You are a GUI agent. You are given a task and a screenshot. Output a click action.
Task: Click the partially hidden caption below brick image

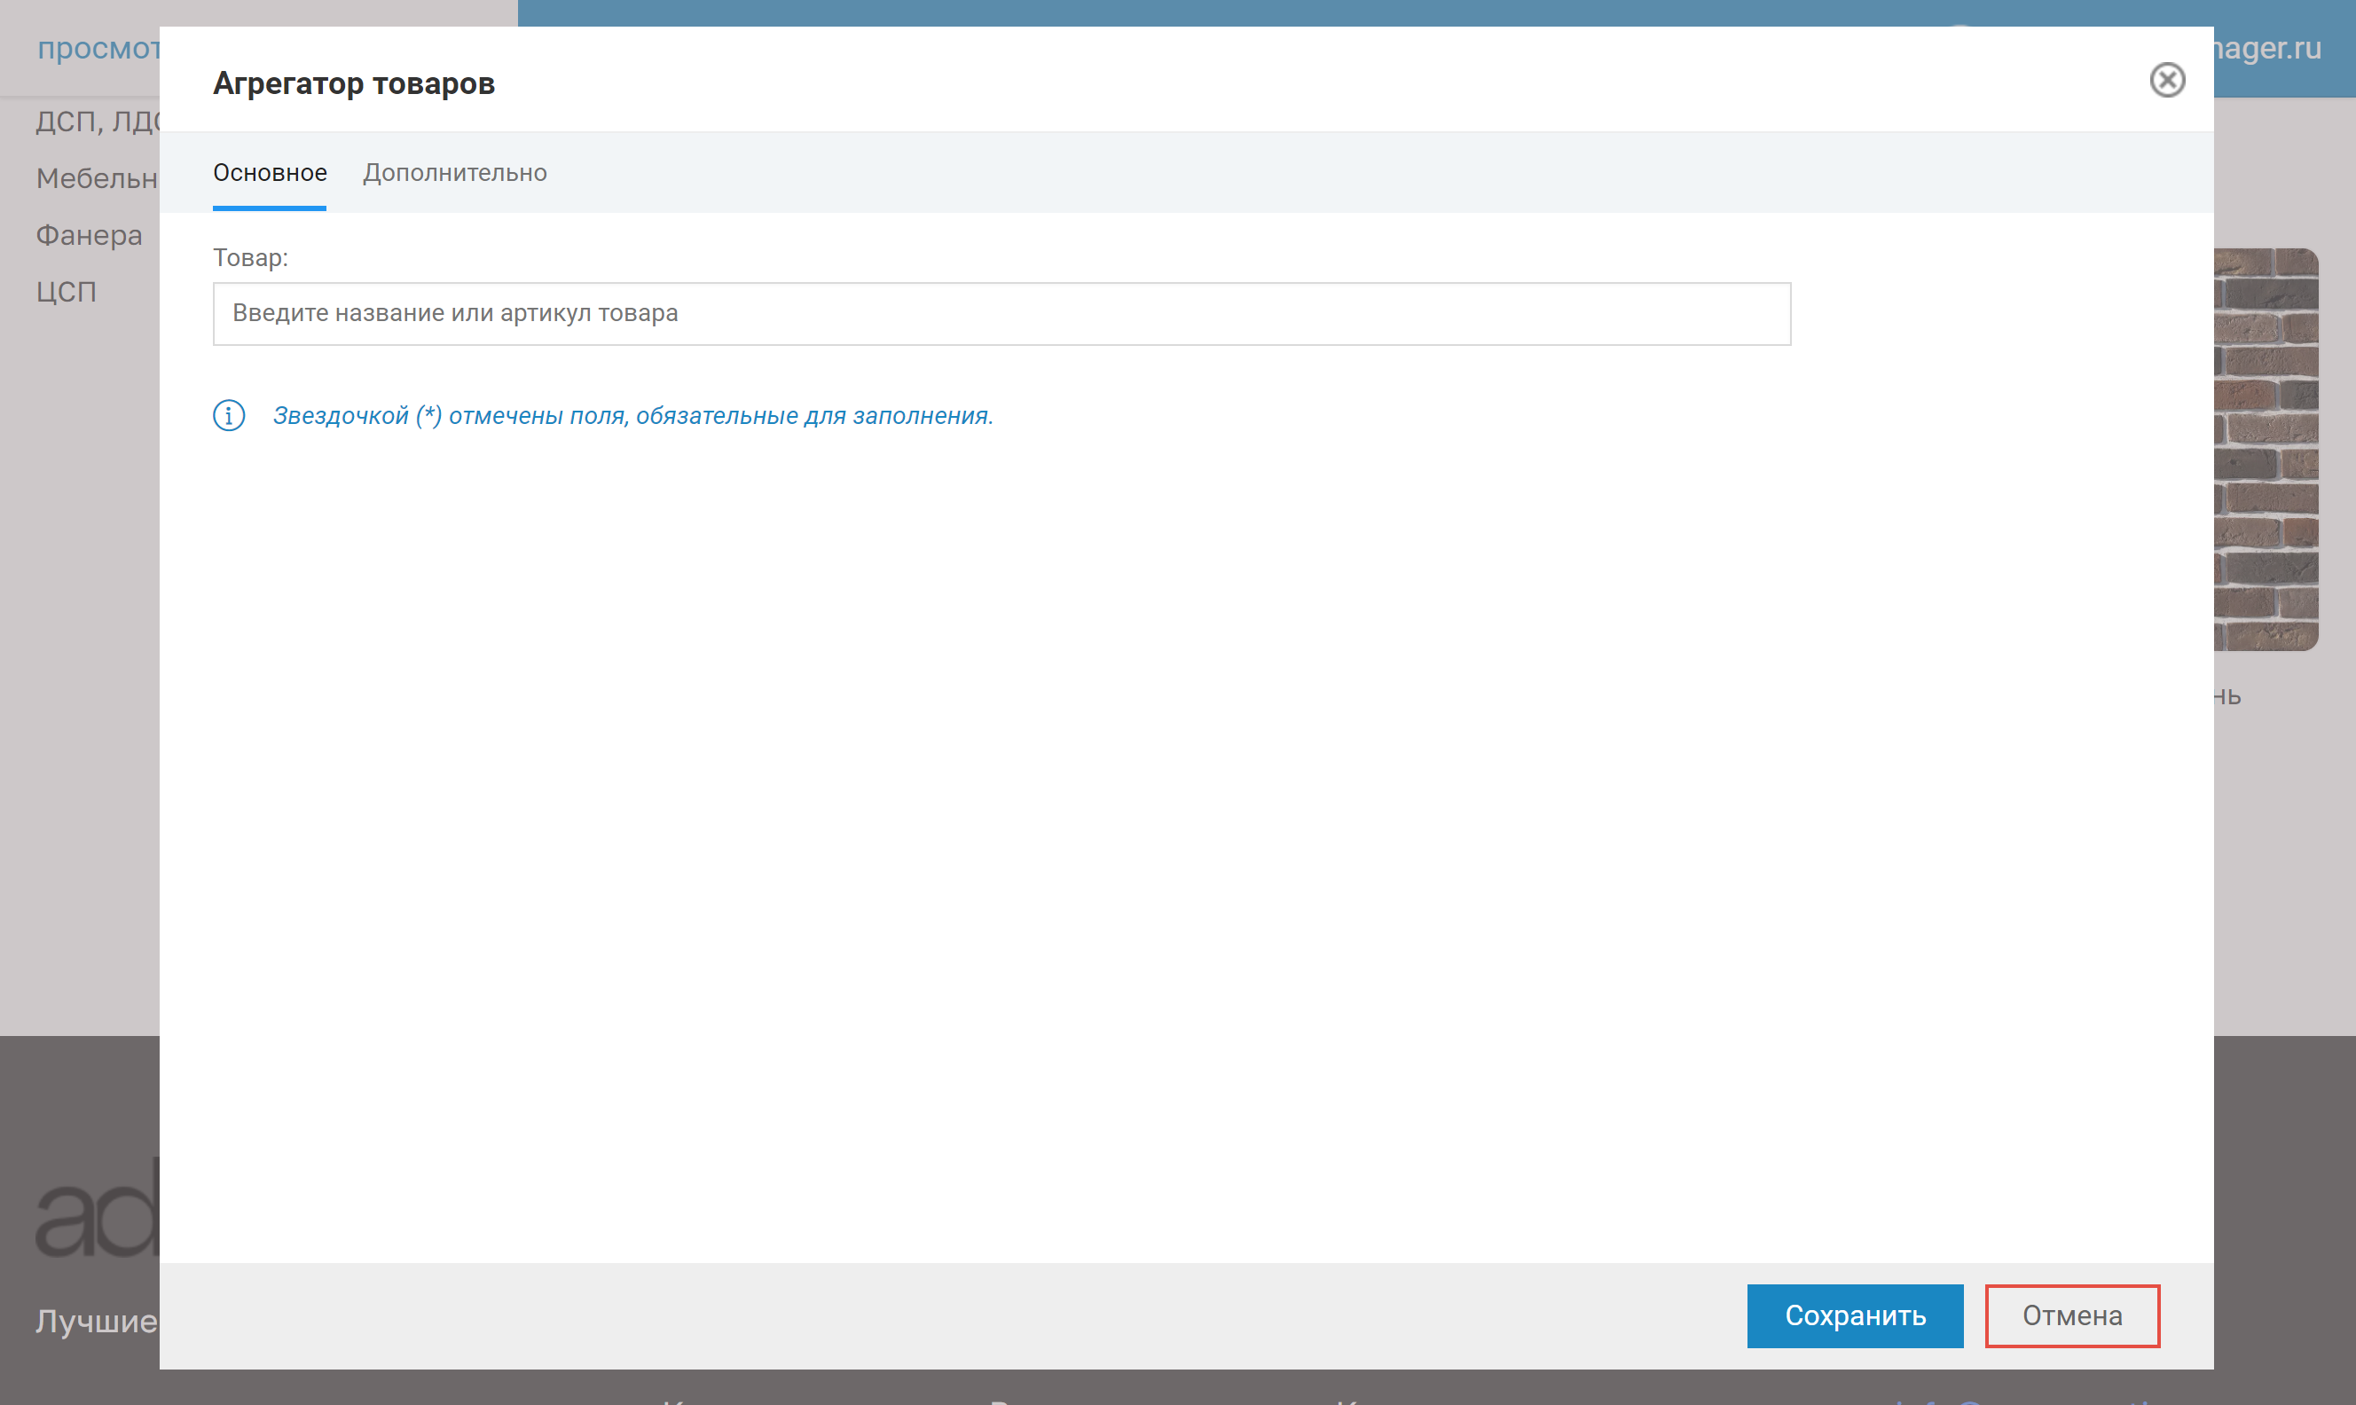2227,697
